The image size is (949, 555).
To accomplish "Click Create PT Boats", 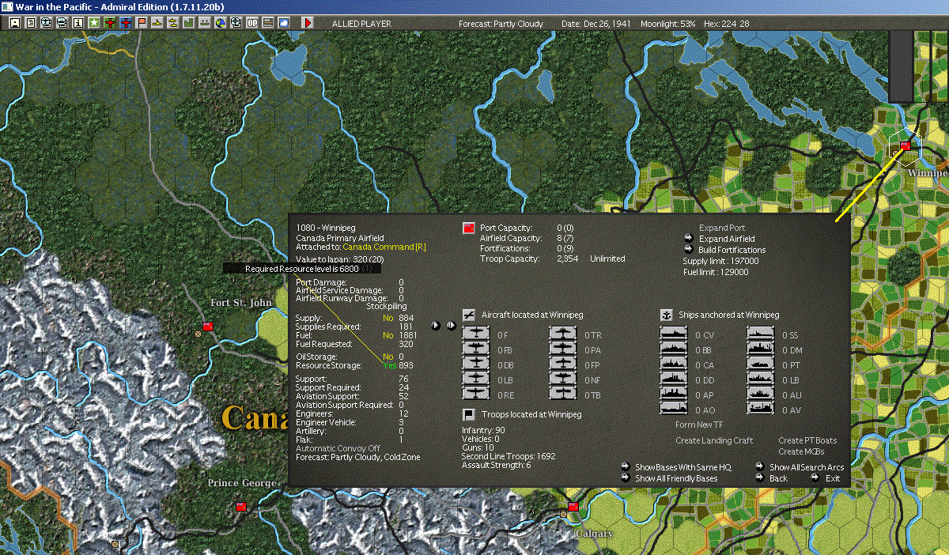I will (807, 440).
